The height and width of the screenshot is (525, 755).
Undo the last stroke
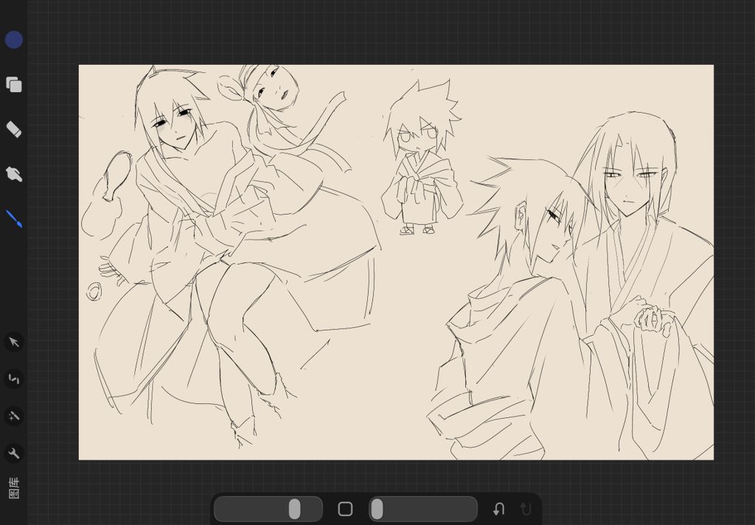[499, 509]
